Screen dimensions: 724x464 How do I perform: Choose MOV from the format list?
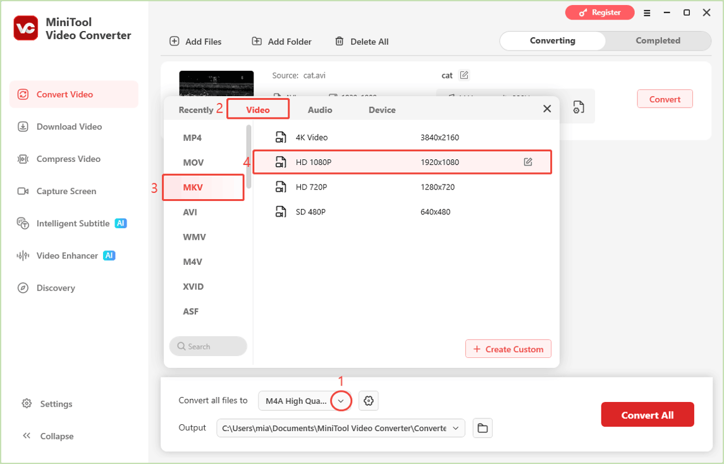click(193, 162)
